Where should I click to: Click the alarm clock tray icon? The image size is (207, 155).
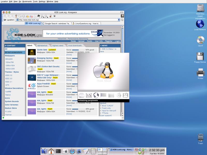143,153
